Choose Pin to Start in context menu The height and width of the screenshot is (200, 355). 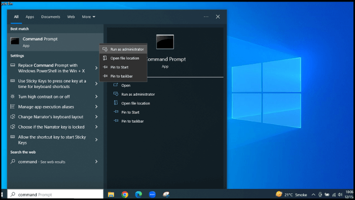click(x=123, y=67)
